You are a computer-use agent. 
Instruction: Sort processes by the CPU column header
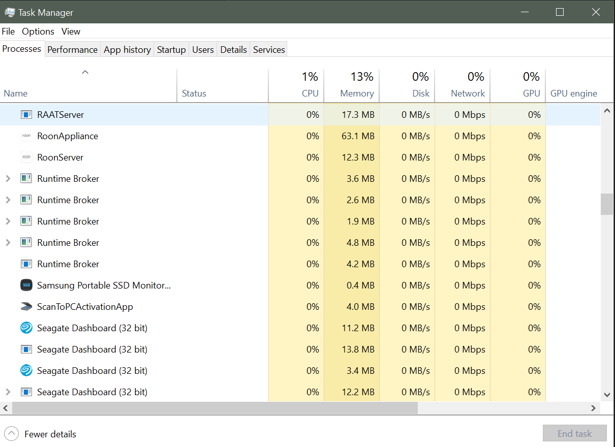pyautogui.click(x=296, y=86)
